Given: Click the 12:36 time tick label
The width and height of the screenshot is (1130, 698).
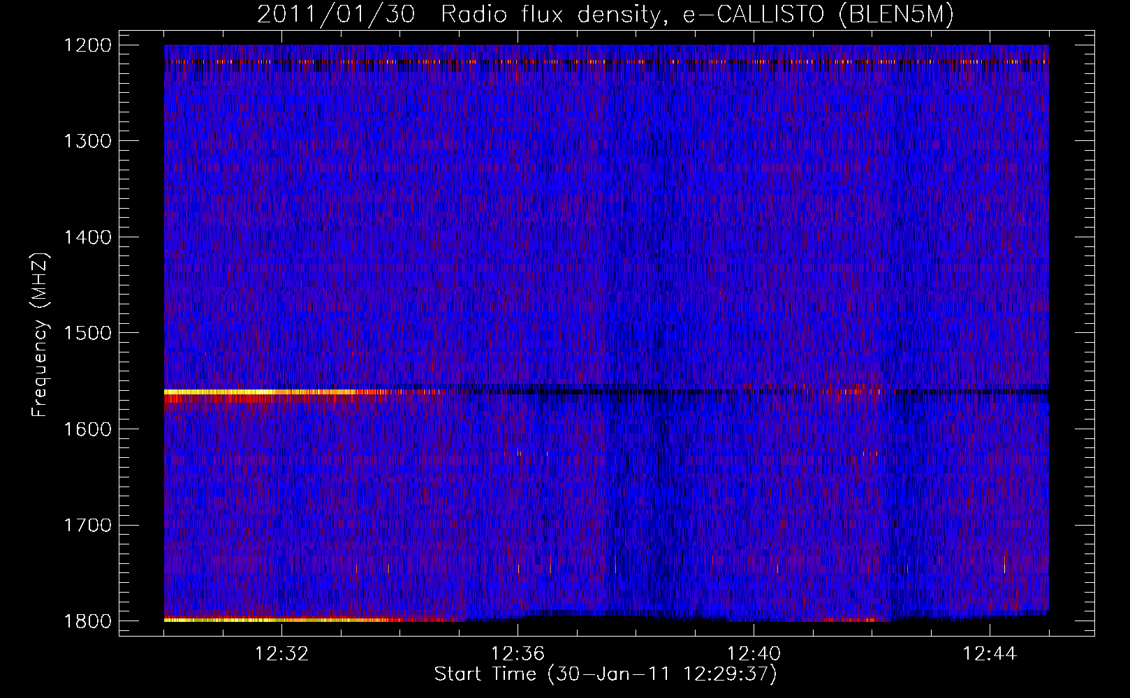Looking at the screenshot, I should pos(518,654).
